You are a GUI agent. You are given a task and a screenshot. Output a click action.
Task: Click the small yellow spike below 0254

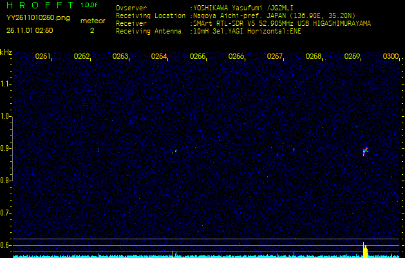point(173,253)
